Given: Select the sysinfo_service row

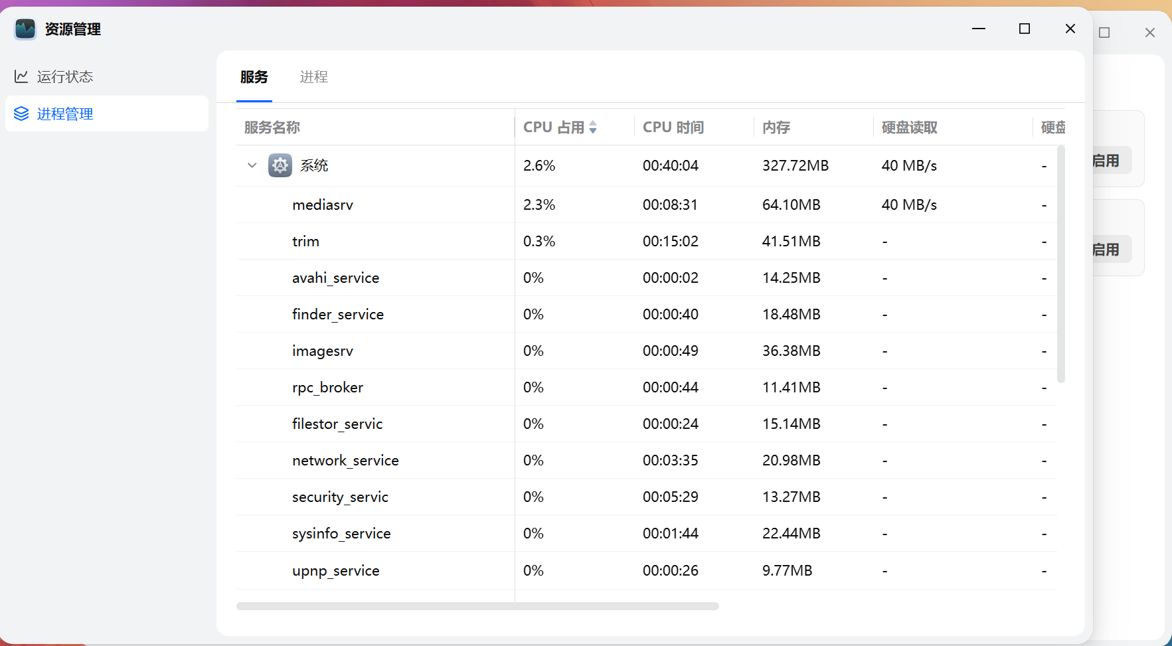Looking at the screenshot, I should (647, 533).
